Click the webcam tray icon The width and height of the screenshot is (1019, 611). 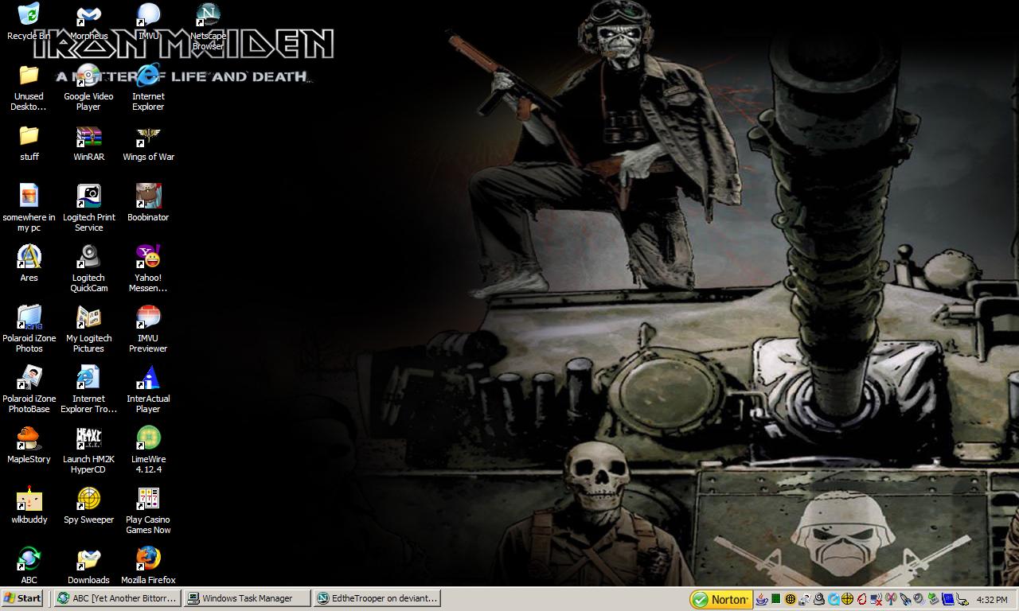819,599
